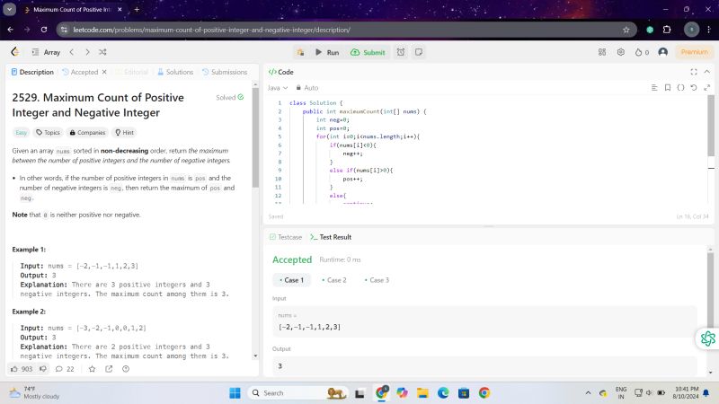This screenshot has width=719, height=404.
Task: Open Microsoft Edge from taskbar
Action: pyautogui.click(x=443, y=393)
